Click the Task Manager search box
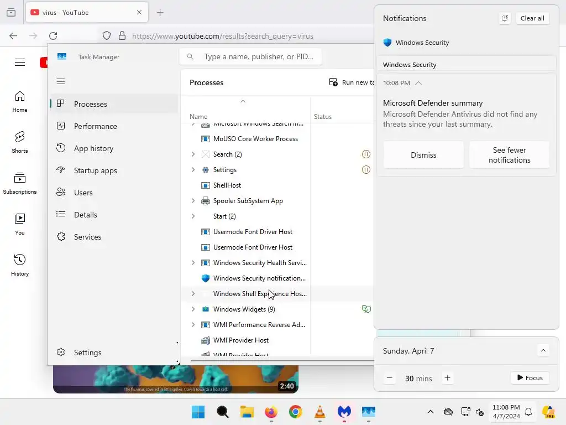 pyautogui.click(x=250, y=56)
